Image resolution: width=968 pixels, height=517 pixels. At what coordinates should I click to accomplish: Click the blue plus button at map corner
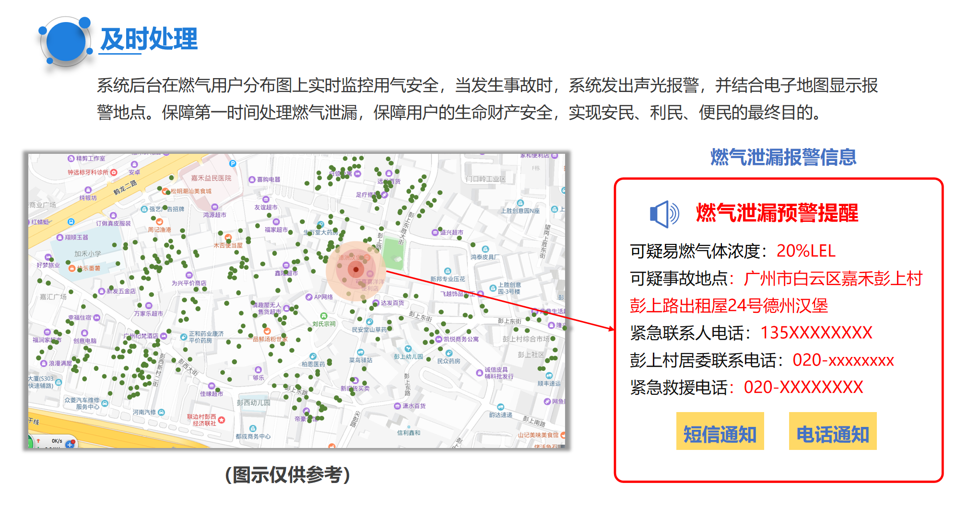pos(70,444)
